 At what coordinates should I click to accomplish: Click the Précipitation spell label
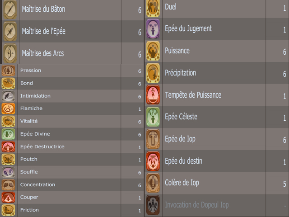point(180,73)
